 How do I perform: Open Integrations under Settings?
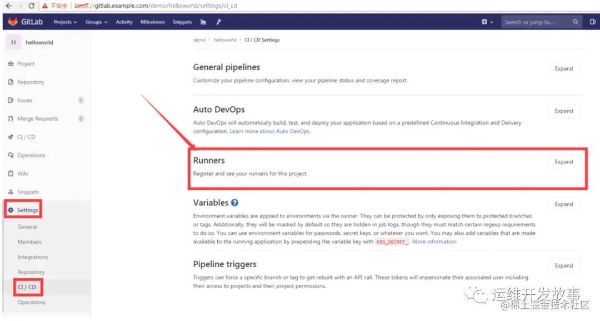pos(33,257)
